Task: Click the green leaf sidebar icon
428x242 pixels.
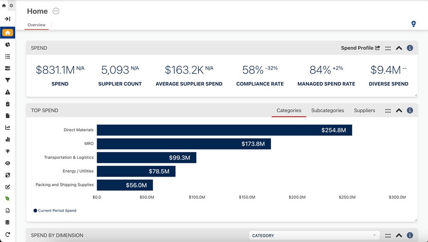Action: coord(8,199)
